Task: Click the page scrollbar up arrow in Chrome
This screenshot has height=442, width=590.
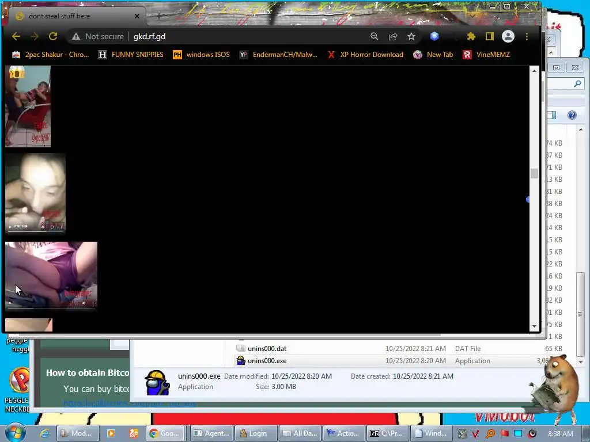Action: tap(534, 71)
